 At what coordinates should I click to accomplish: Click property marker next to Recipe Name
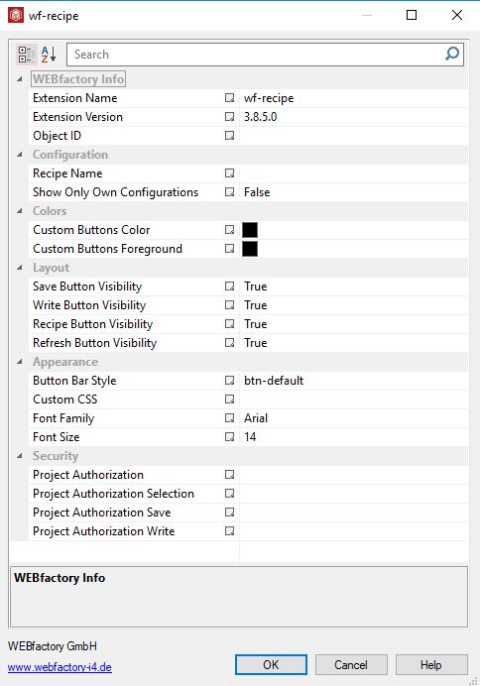pyautogui.click(x=229, y=173)
